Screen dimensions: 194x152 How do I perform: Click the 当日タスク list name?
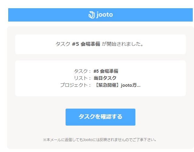(x=105, y=78)
